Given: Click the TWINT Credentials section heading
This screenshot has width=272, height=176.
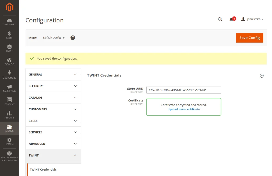Looking at the screenshot, I should tap(104, 75).
